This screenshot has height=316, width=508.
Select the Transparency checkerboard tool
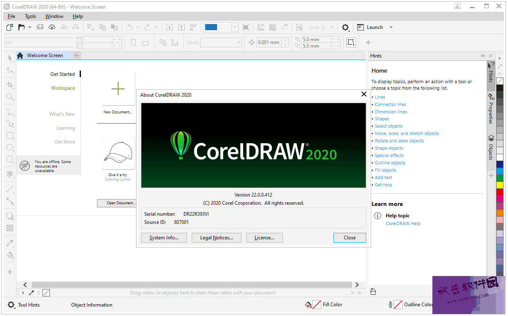[10, 228]
